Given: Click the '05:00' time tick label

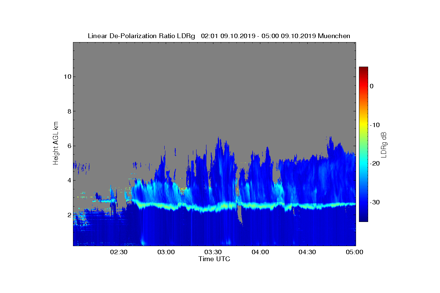Looking at the screenshot, I should 354,252.
